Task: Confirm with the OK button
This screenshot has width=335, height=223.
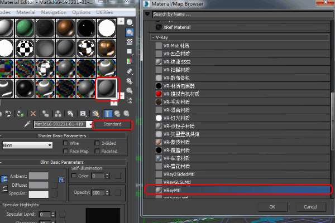Action: coord(272,207)
